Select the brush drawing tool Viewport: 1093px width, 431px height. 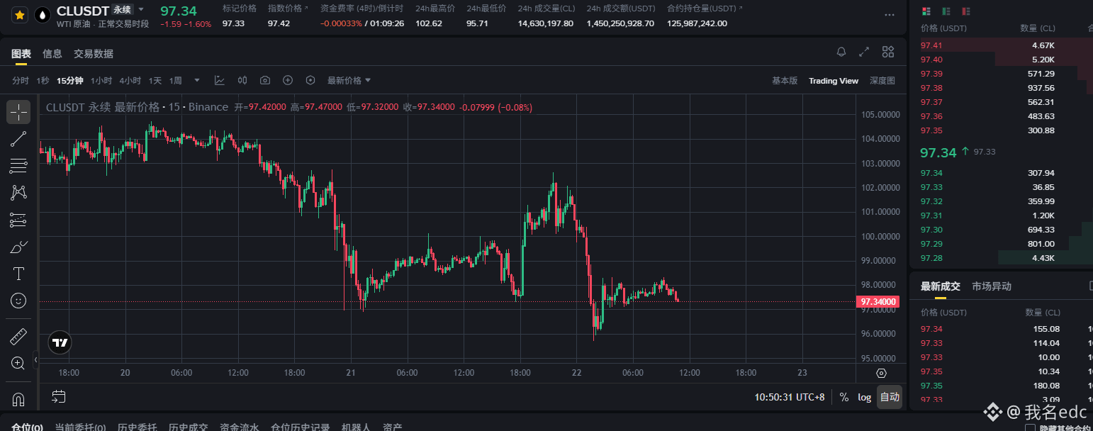[19, 247]
